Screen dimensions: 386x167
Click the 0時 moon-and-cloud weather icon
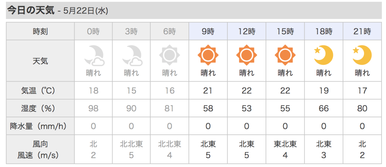[x=94, y=56]
